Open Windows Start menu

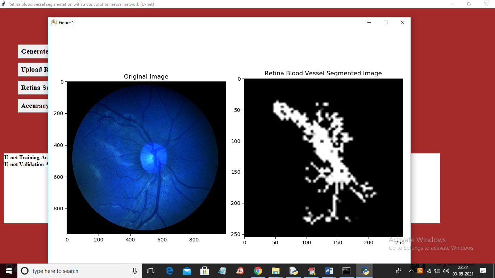[x=9, y=271]
